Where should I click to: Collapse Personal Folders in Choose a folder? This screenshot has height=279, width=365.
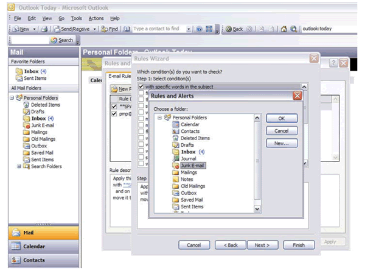coord(159,118)
